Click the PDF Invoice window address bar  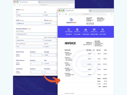pos(87,14)
